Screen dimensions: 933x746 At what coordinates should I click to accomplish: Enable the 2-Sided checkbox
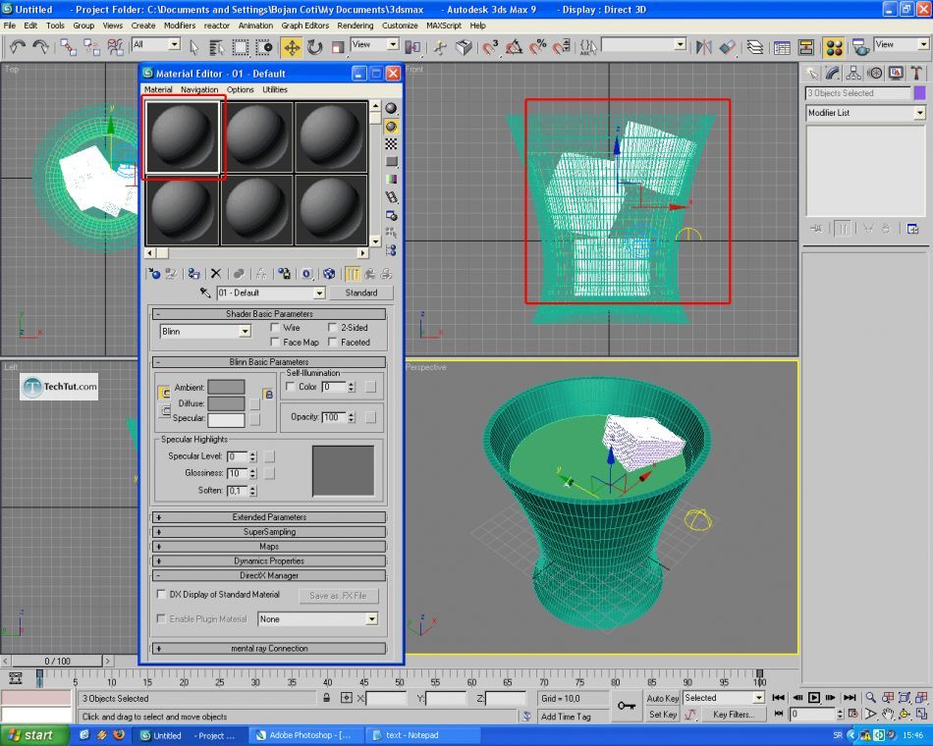coord(333,327)
